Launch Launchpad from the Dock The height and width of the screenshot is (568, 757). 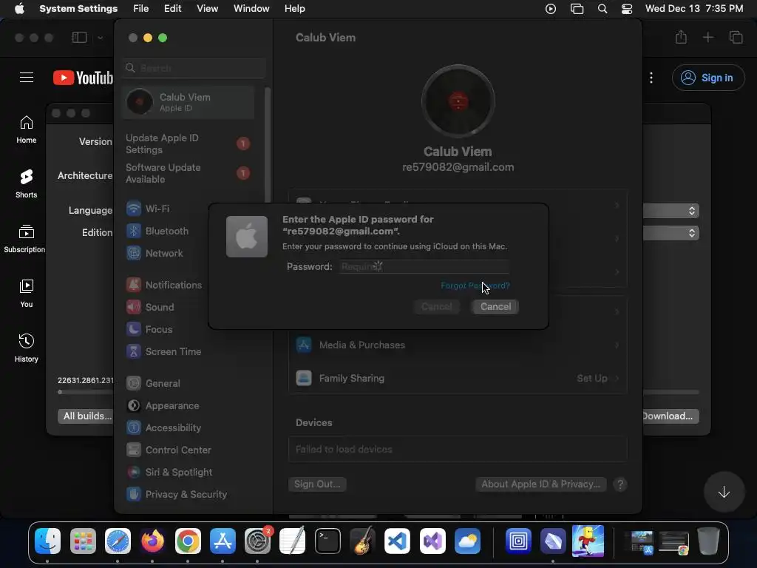83,541
